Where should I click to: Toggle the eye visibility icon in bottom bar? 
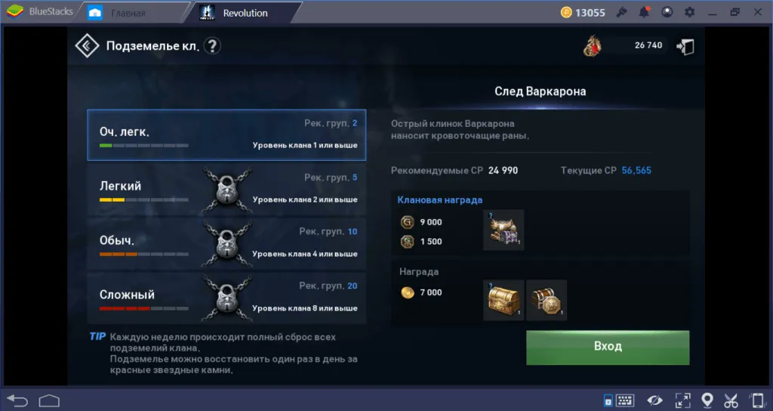654,400
